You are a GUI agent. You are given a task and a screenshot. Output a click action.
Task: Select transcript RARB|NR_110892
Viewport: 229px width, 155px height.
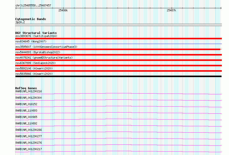(26, 123)
